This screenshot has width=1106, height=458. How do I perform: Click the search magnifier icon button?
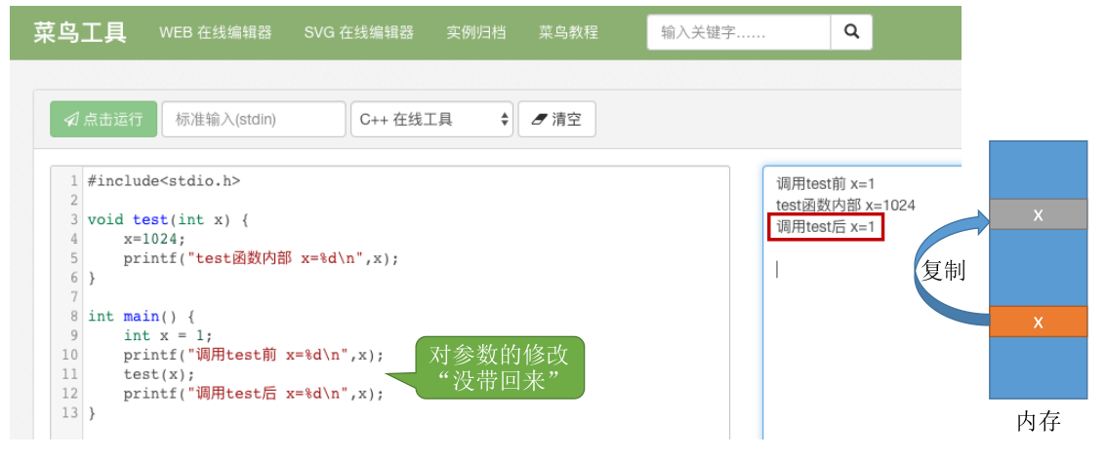coord(851,32)
